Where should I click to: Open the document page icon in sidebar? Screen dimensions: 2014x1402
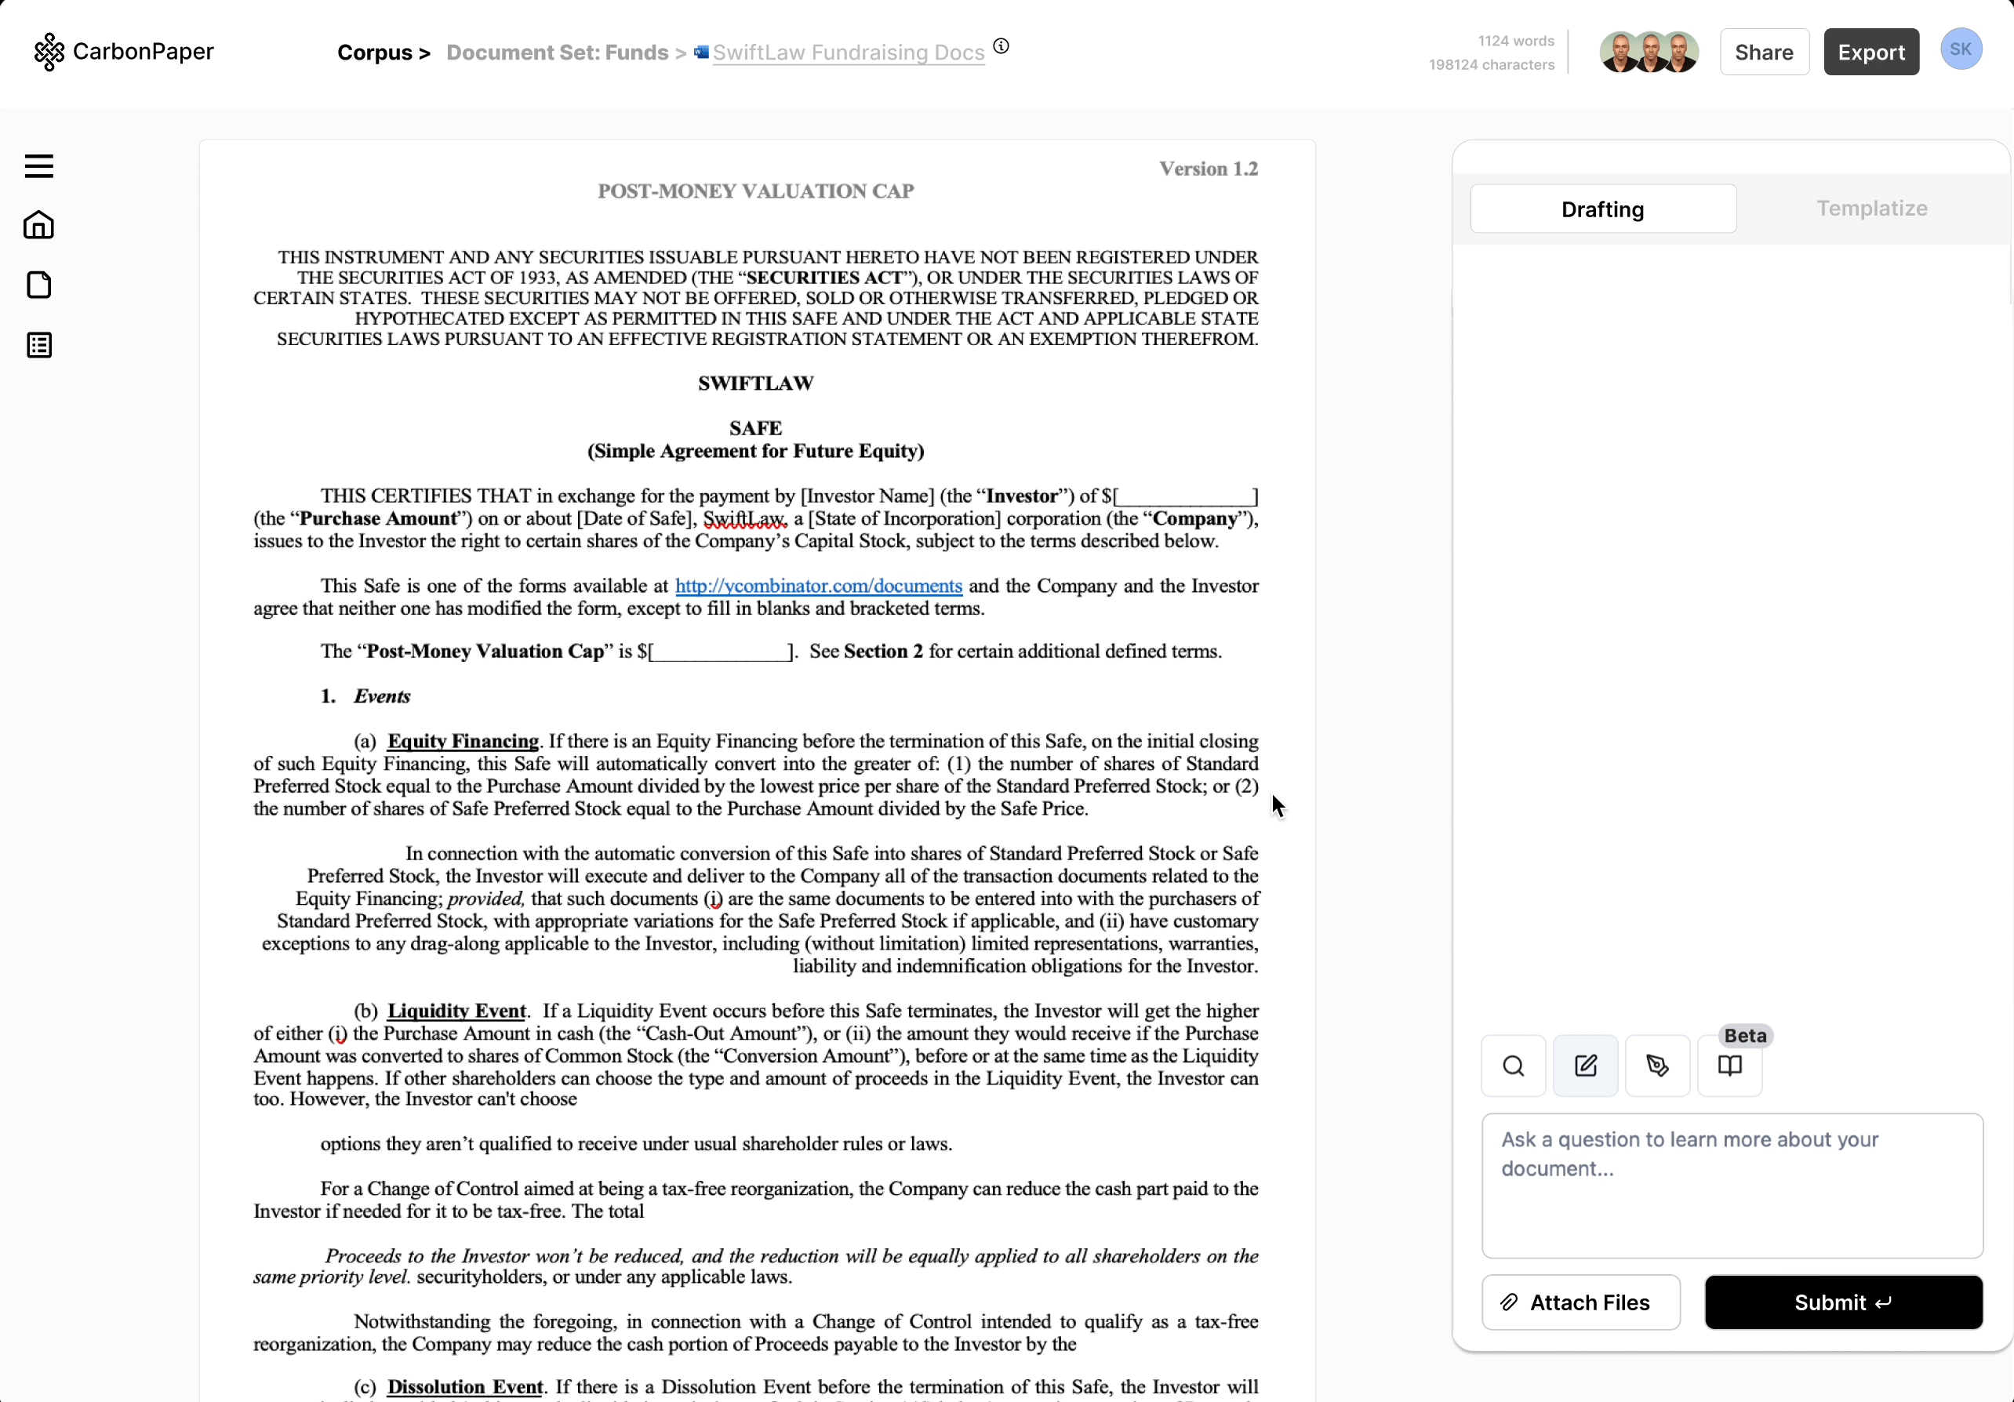[x=38, y=285]
